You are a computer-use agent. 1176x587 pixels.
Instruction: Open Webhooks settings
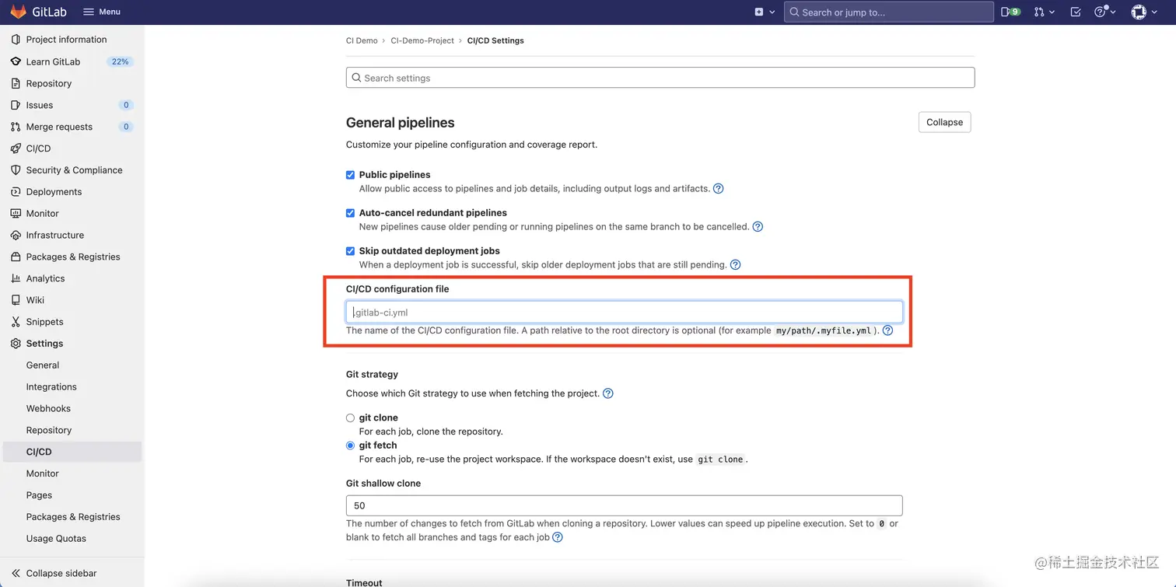(x=48, y=408)
